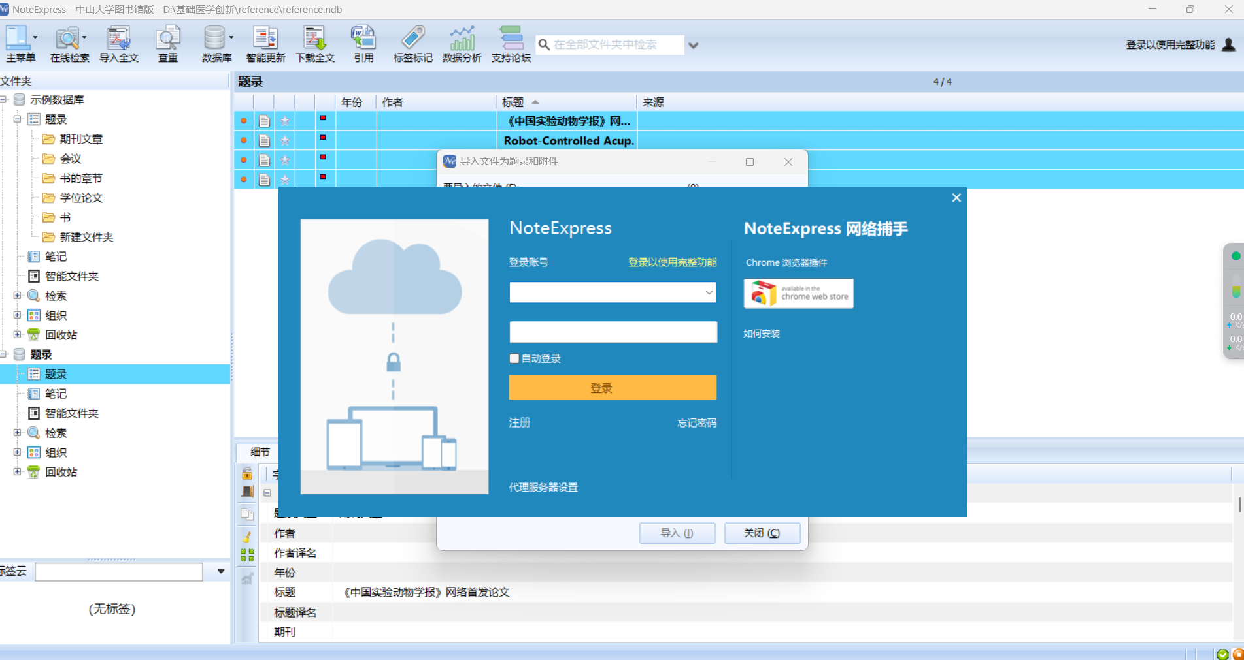Image resolution: width=1244 pixels, height=660 pixels.
Task: Click the door icon in detail sidebar
Action: click(247, 492)
